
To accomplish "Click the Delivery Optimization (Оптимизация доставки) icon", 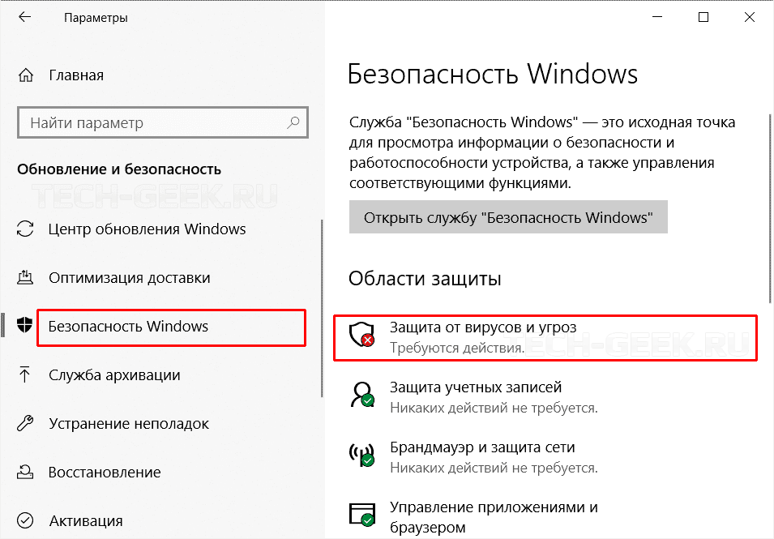I will click(x=25, y=278).
